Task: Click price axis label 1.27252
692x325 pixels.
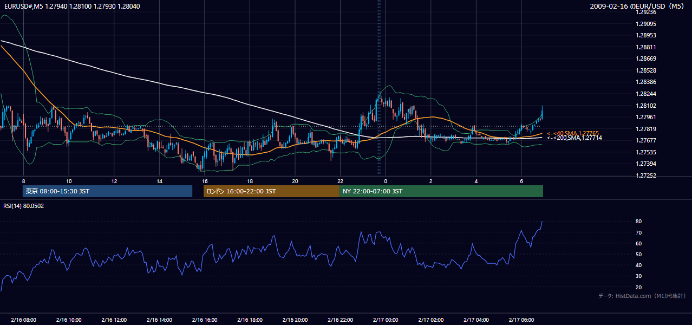Action: point(646,175)
